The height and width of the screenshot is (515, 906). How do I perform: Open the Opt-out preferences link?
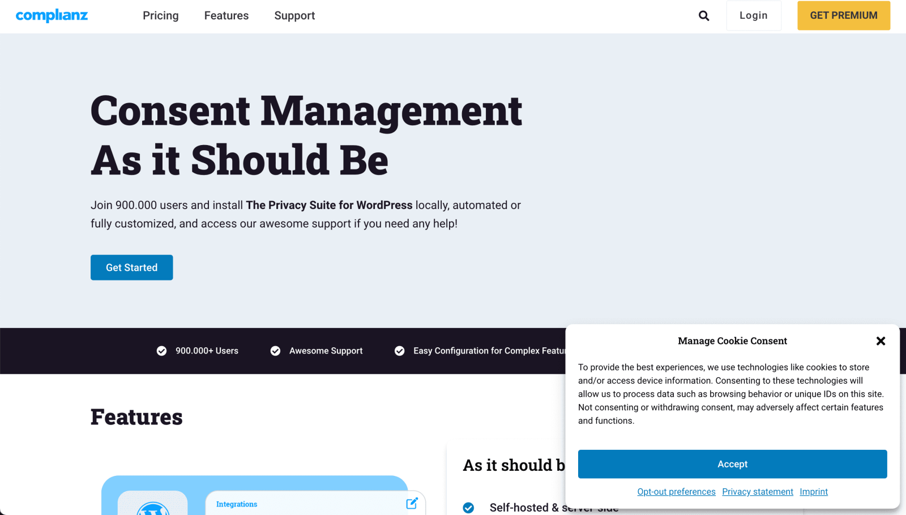676,492
